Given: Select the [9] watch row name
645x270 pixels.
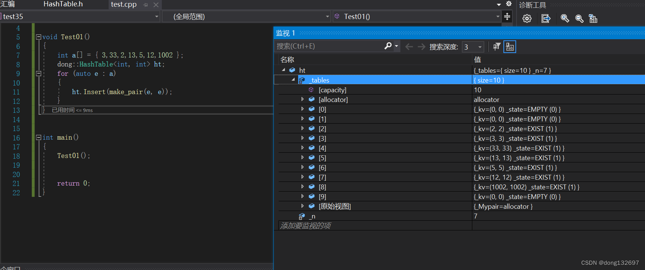Looking at the screenshot, I should click(322, 197).
